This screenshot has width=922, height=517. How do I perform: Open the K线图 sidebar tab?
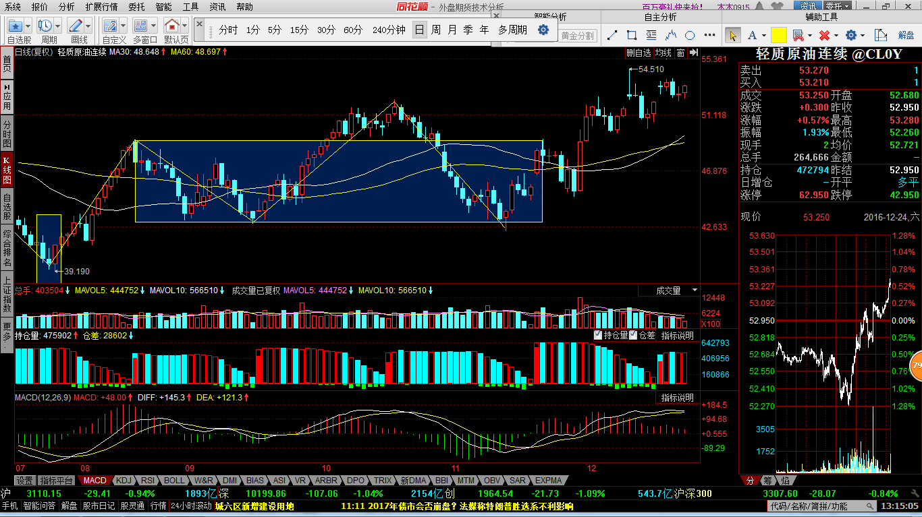click(7, 171)
